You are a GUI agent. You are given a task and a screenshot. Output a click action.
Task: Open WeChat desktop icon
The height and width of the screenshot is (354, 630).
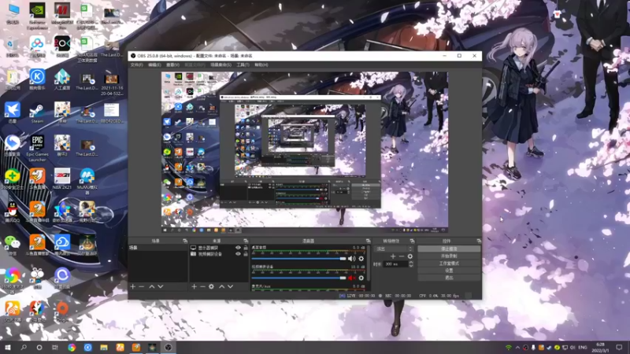point(13,245)
